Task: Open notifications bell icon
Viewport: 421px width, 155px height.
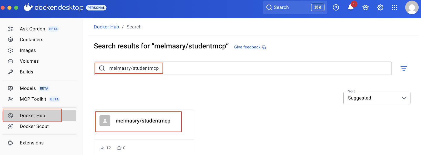Action: click(351, 7)
